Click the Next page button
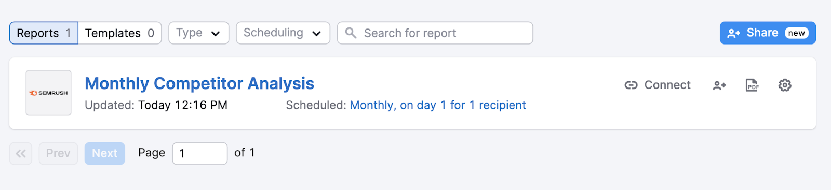 (105, 153)
